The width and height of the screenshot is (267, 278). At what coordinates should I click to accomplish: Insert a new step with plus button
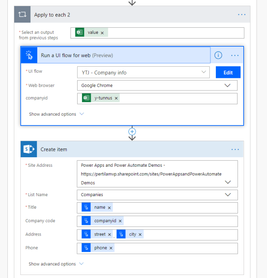tap(132, 132)
